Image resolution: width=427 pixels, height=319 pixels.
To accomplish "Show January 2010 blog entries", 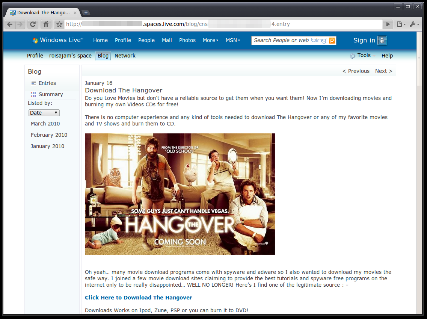I will 47,146.
